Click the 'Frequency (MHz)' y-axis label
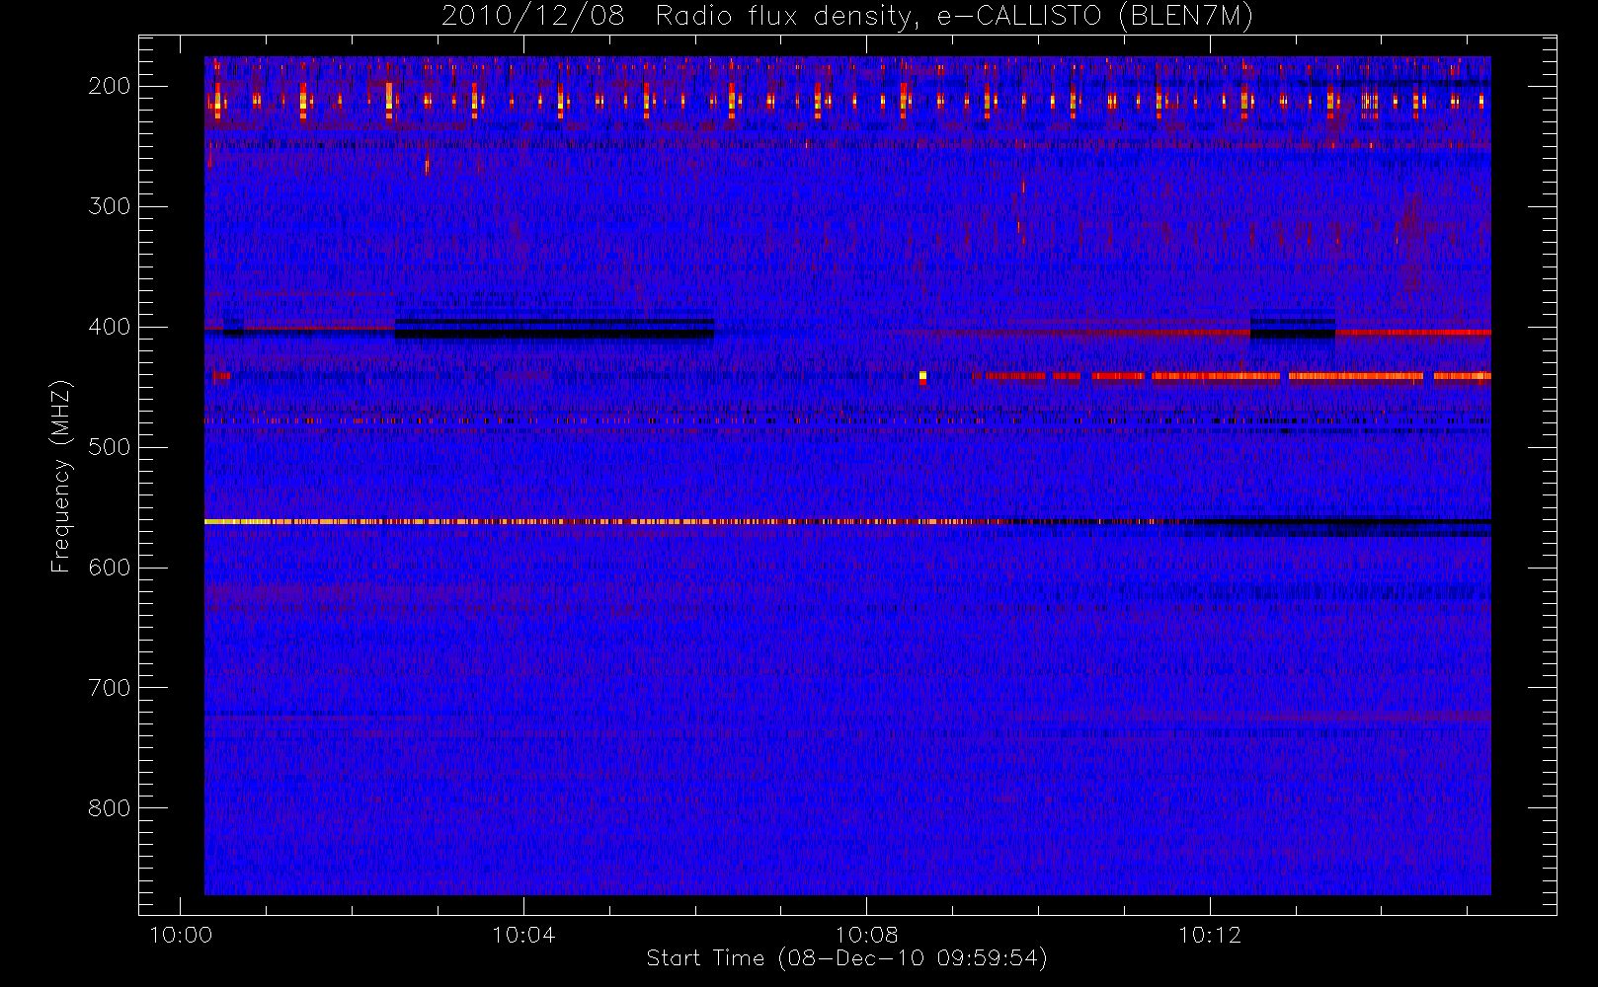 pos(61,476)
